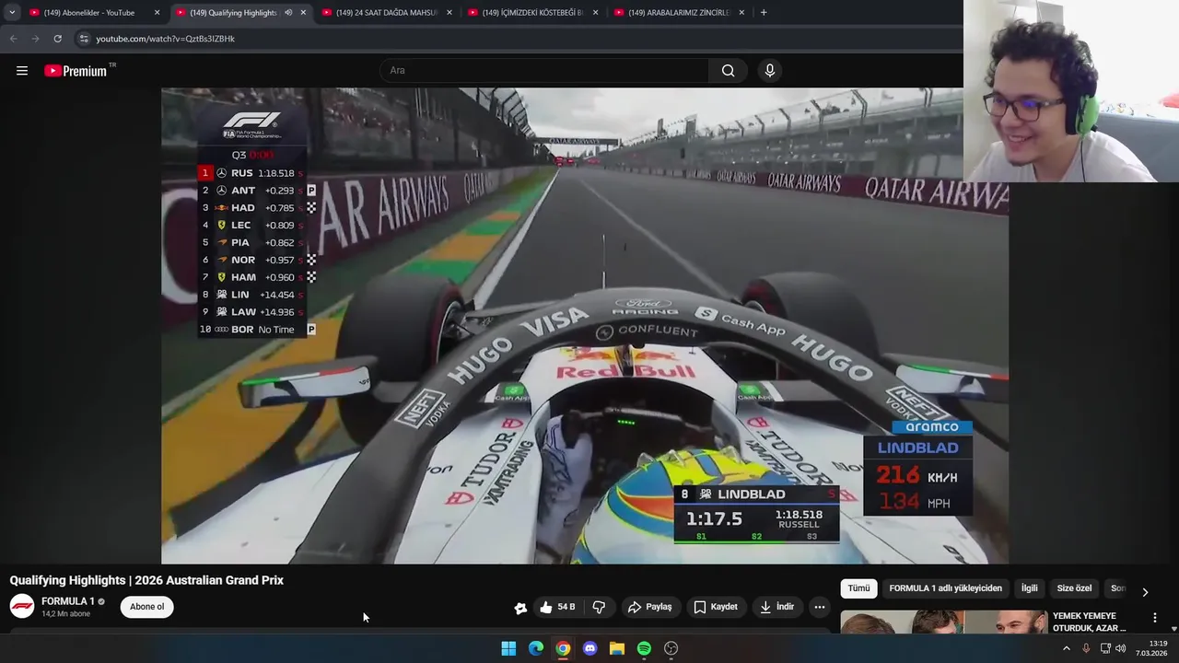Open options for YEMEK YEMEYE OTURDUK video
This screenshot has width=1179, height=663.
click(1154, 618)
